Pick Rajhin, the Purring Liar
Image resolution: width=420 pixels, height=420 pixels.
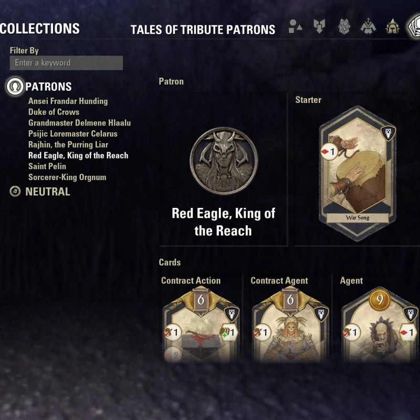tap(68, 145)
